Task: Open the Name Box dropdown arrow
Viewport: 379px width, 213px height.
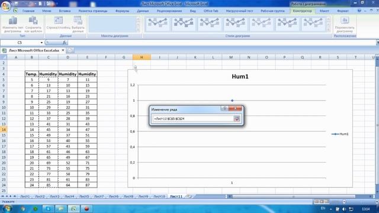Action: (x=41, y=43)
